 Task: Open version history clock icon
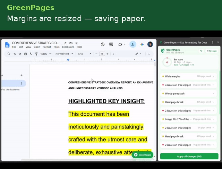tap(103, 44)
